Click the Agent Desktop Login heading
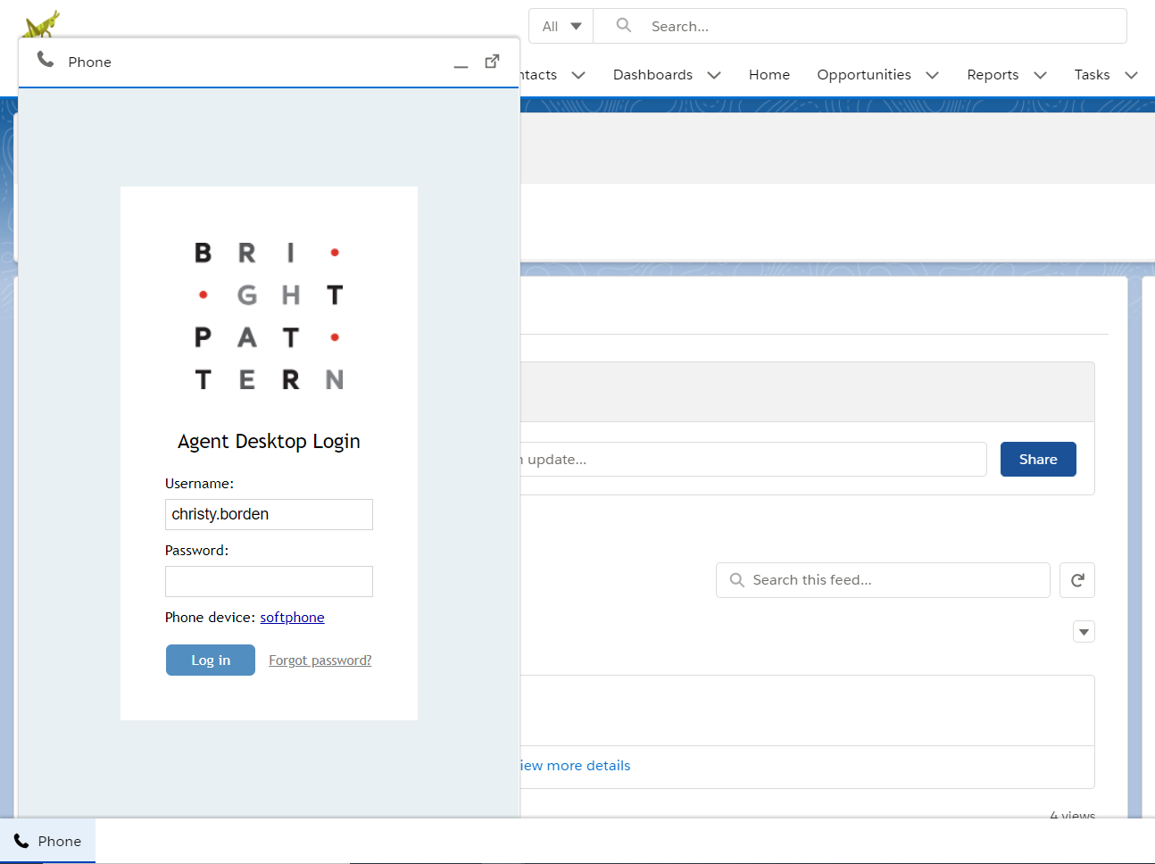Screen dimensions: 1155x864 (269, 442)
